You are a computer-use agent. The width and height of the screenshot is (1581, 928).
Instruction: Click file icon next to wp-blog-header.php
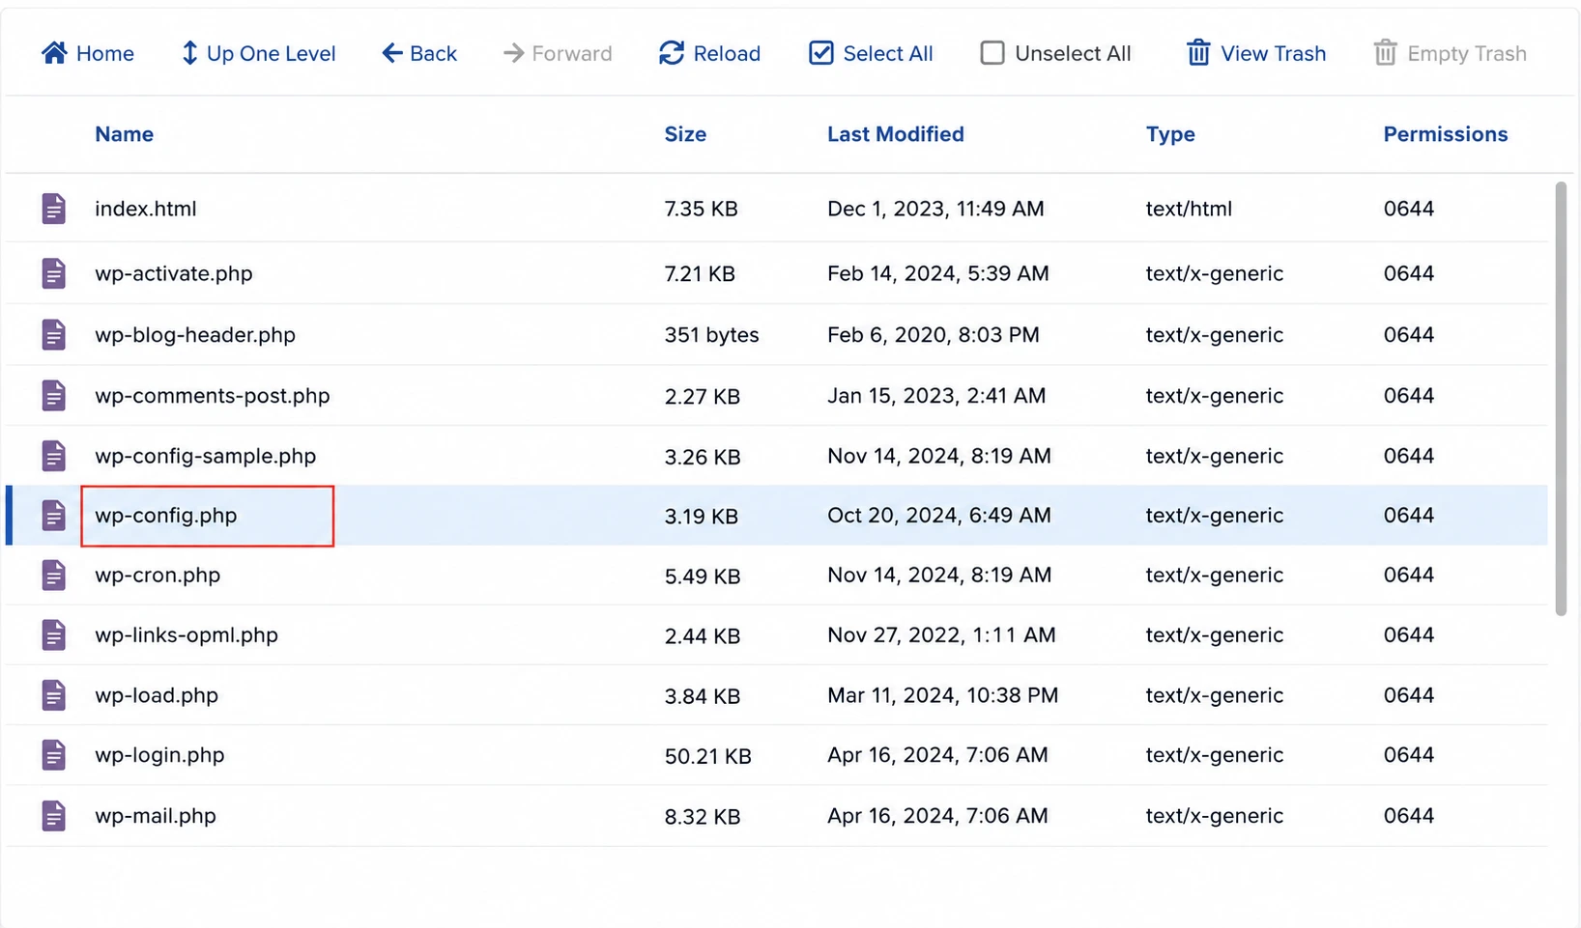[x=54, y=335]
